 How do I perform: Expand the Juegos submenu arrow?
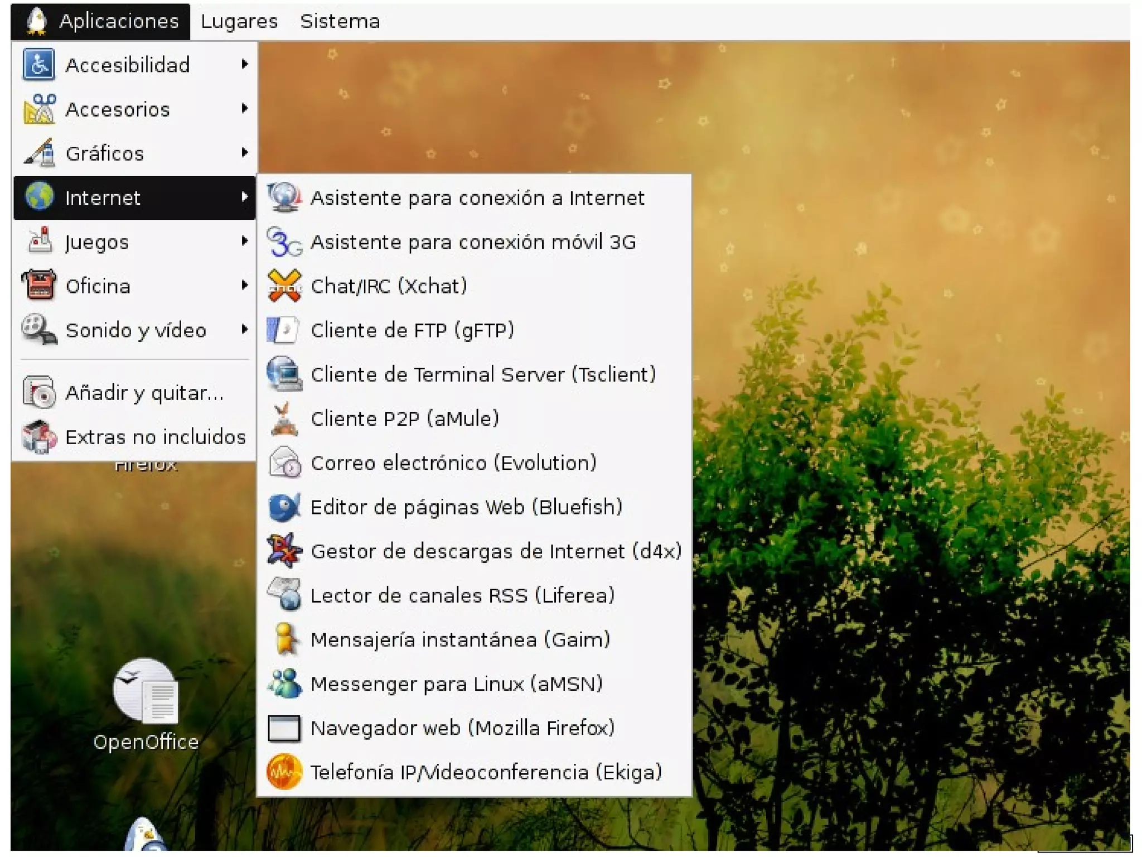pos(244,242)
